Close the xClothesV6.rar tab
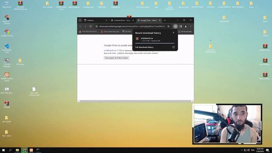The width and height of the screenshot is (272, 153). click(x=133, y=20)
